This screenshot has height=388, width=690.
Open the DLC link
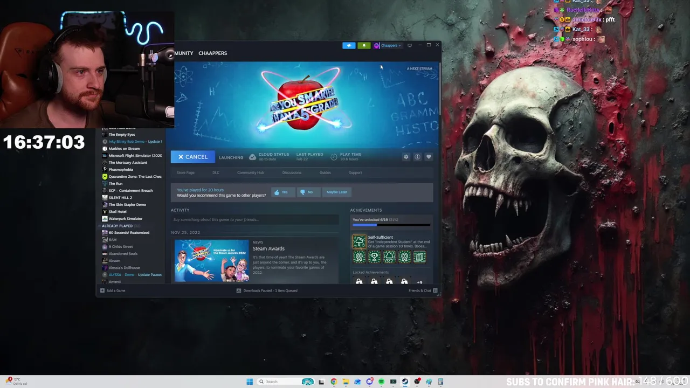[x=216, y=172]
